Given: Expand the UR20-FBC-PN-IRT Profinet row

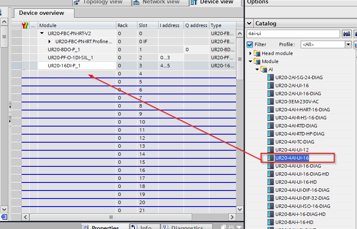Looking at the screenshot, I should [49, 41].
